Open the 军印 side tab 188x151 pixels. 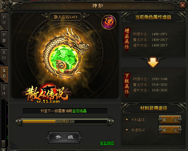pos(4,55)
